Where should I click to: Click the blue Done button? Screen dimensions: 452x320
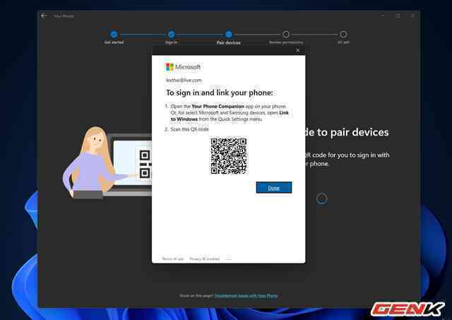[x=274, y=188]
